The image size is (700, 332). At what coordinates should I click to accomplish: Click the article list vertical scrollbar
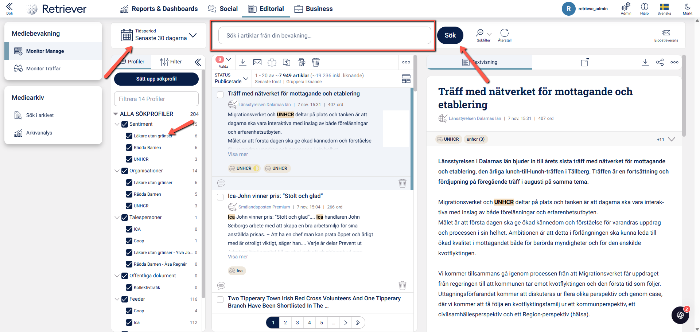415,73
